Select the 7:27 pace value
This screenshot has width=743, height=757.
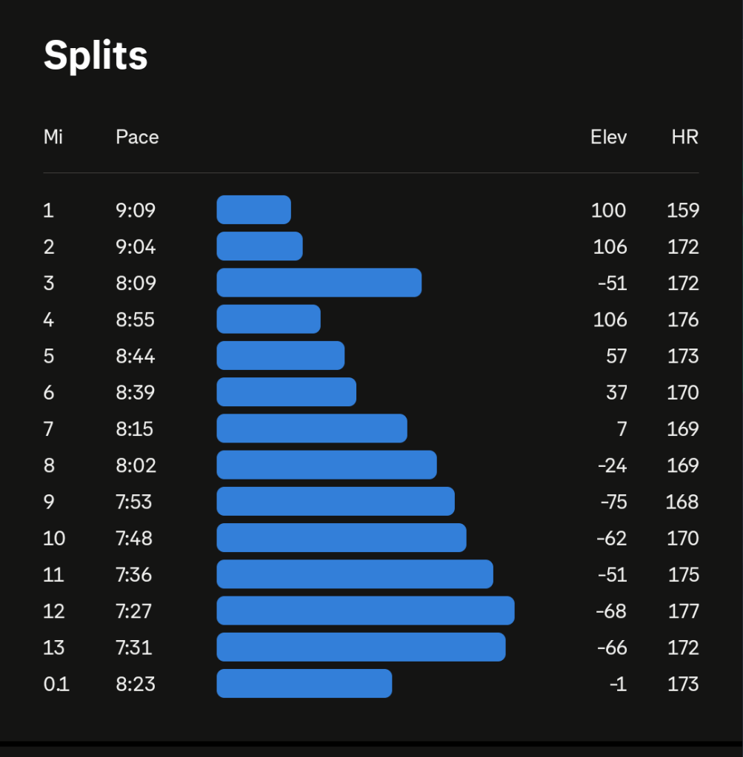pyautogui.click(x=134, y=610)
